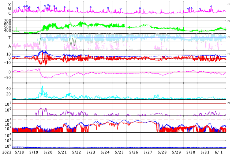Viewport: 232px width, 155px height.
Task: Click the 5/29 date label
Action: point(176,152)
